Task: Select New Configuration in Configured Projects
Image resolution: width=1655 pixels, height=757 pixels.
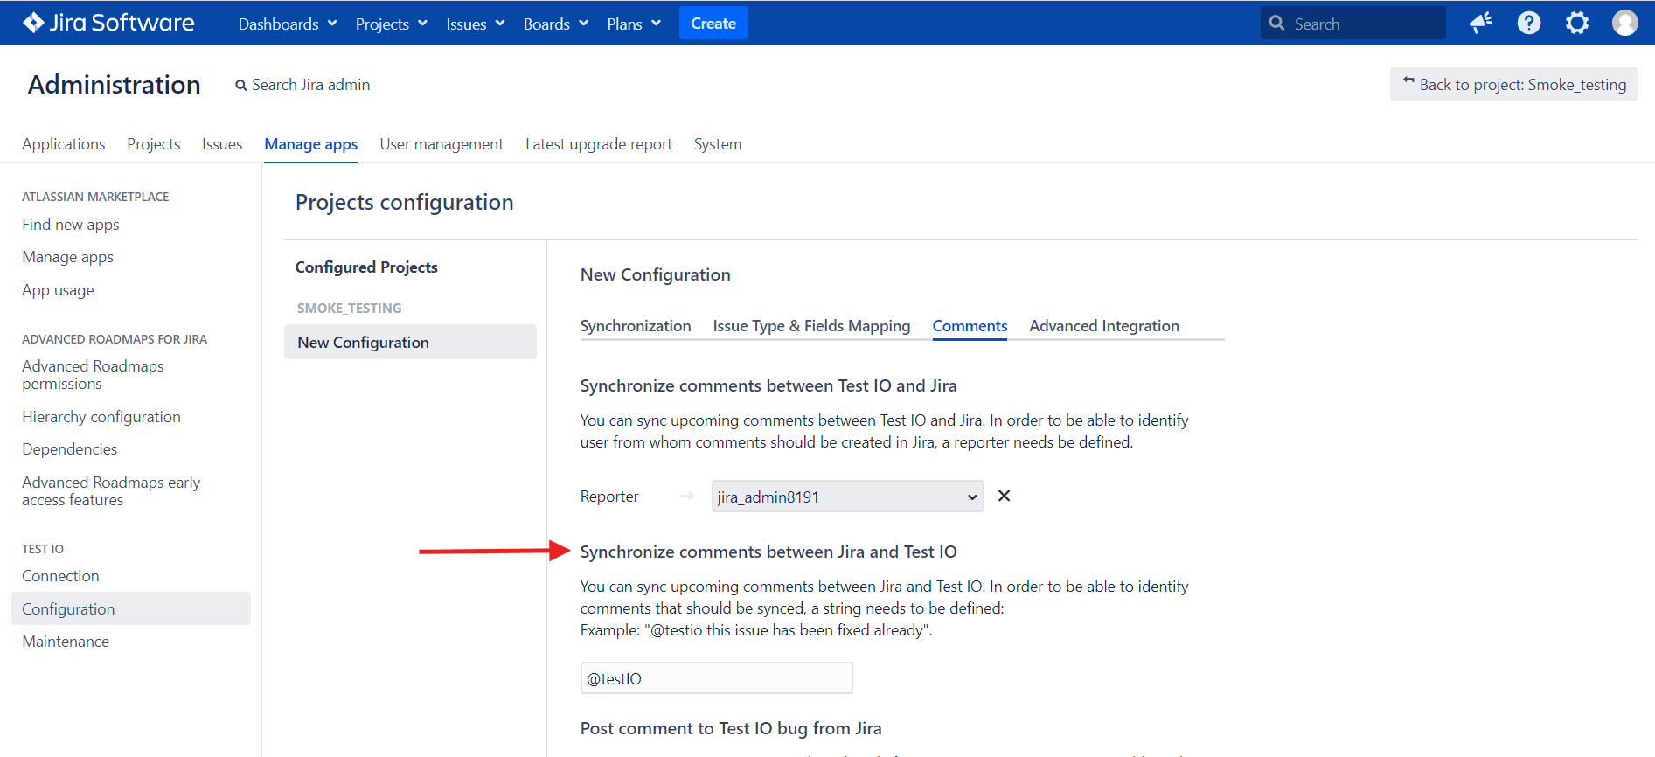Action: (x=410, y=342)
